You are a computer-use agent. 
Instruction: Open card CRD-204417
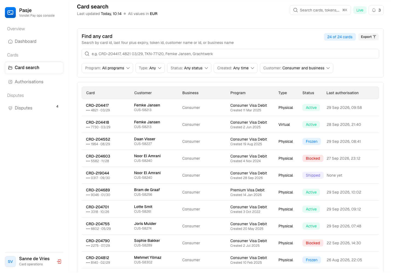[x=97, y=105]
